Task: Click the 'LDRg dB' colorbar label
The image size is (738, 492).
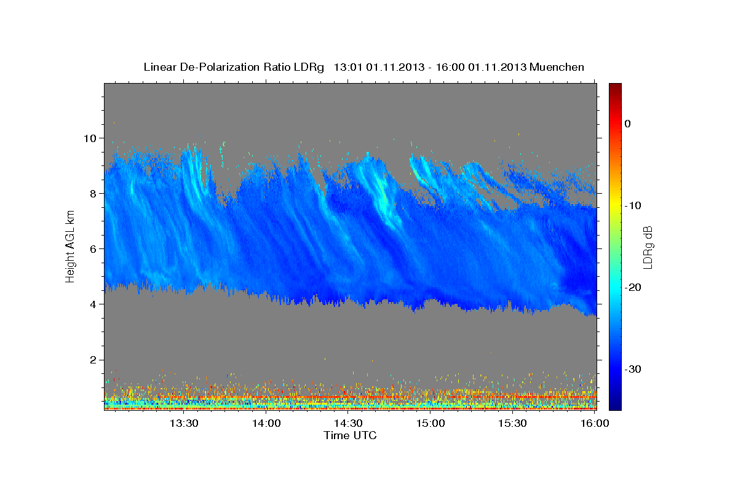Action: coord(647,247)
